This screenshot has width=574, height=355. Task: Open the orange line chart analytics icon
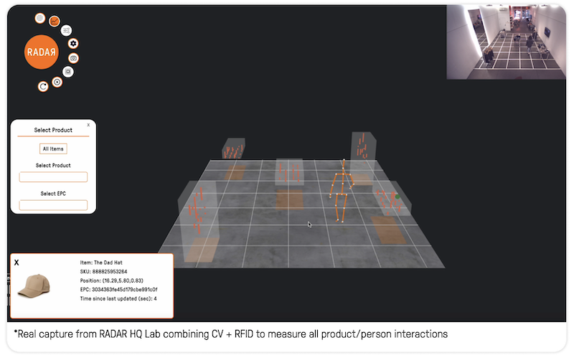pos(55,22)
